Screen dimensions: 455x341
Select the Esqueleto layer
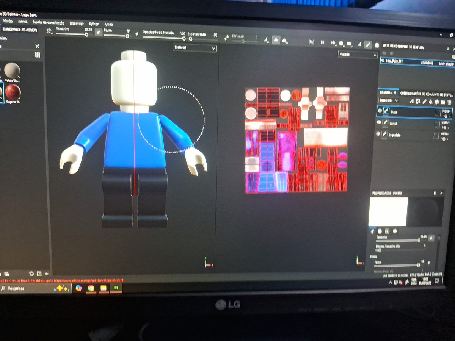(413, 136)
